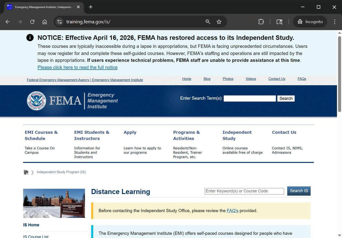Open media/search tabs icon beside extensions
Image resolution: width=342 pixels, height=238 pixels.
pyautogui.click(x=279, y=22)
